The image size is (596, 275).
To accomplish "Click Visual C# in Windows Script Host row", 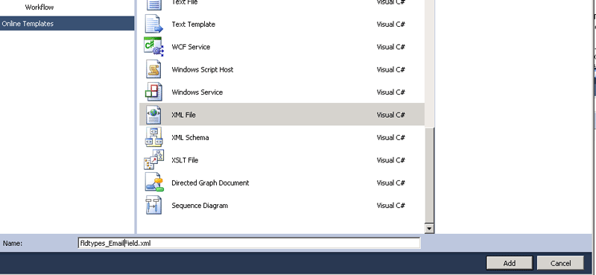I will point(390,69).
